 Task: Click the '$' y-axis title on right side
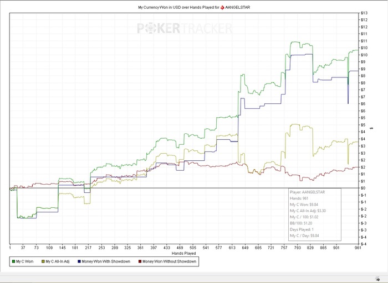click(371, 128)
